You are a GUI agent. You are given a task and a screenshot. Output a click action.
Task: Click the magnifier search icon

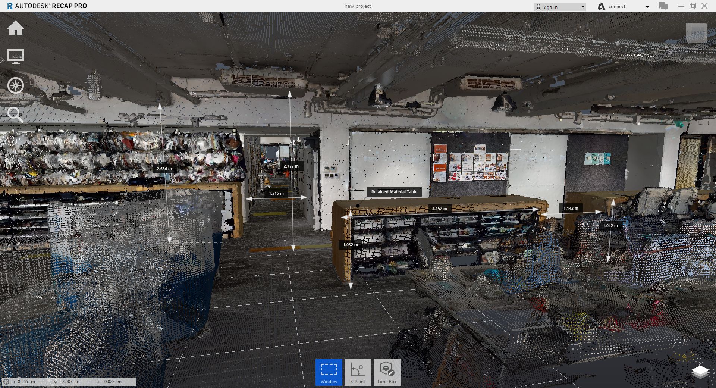tap(15, 115)
